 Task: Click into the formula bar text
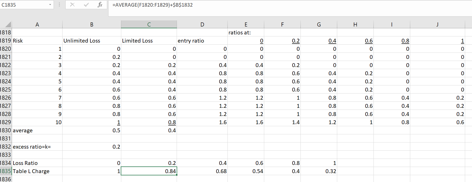pos(281,5)
